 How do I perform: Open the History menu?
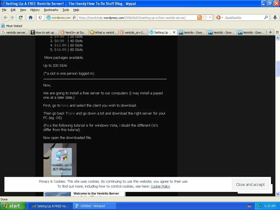point(35,10)
